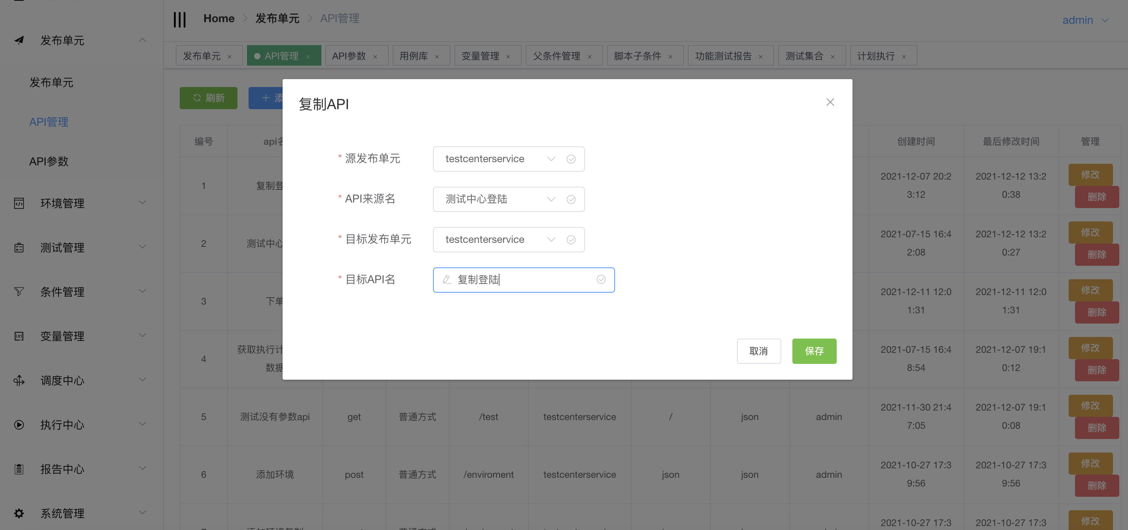
Task: Close the API管理 tab
Action: 308,57
